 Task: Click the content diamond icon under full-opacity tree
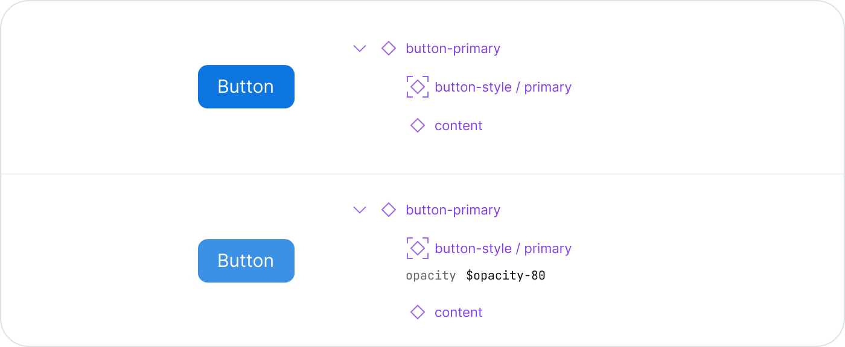(x=418, y=125)
